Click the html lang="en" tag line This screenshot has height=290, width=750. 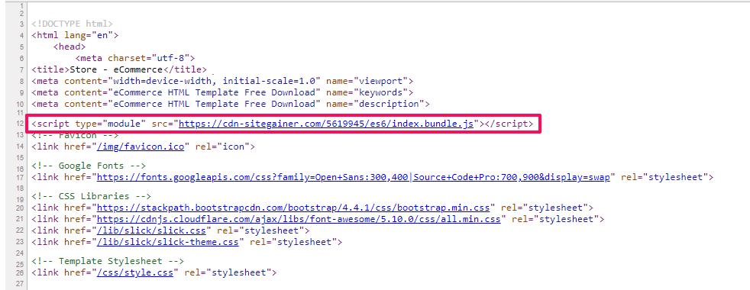(x=75, y=35)
